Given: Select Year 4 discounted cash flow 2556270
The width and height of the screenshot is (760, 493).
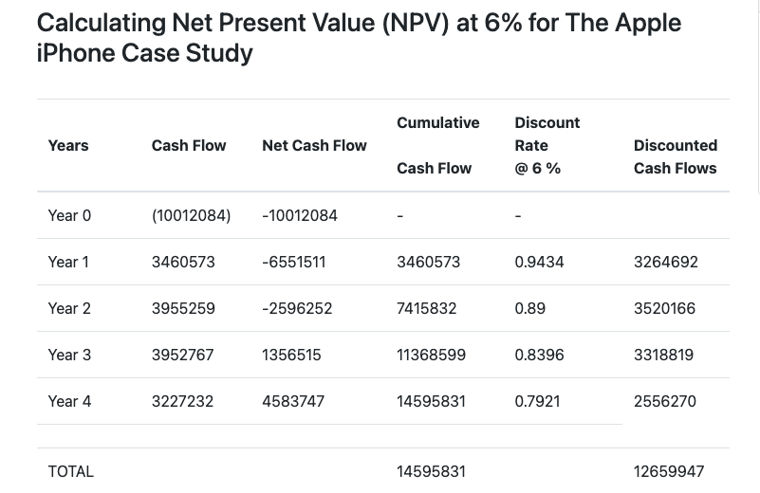Looking at the screenshot, I should (x=664, y=401).
